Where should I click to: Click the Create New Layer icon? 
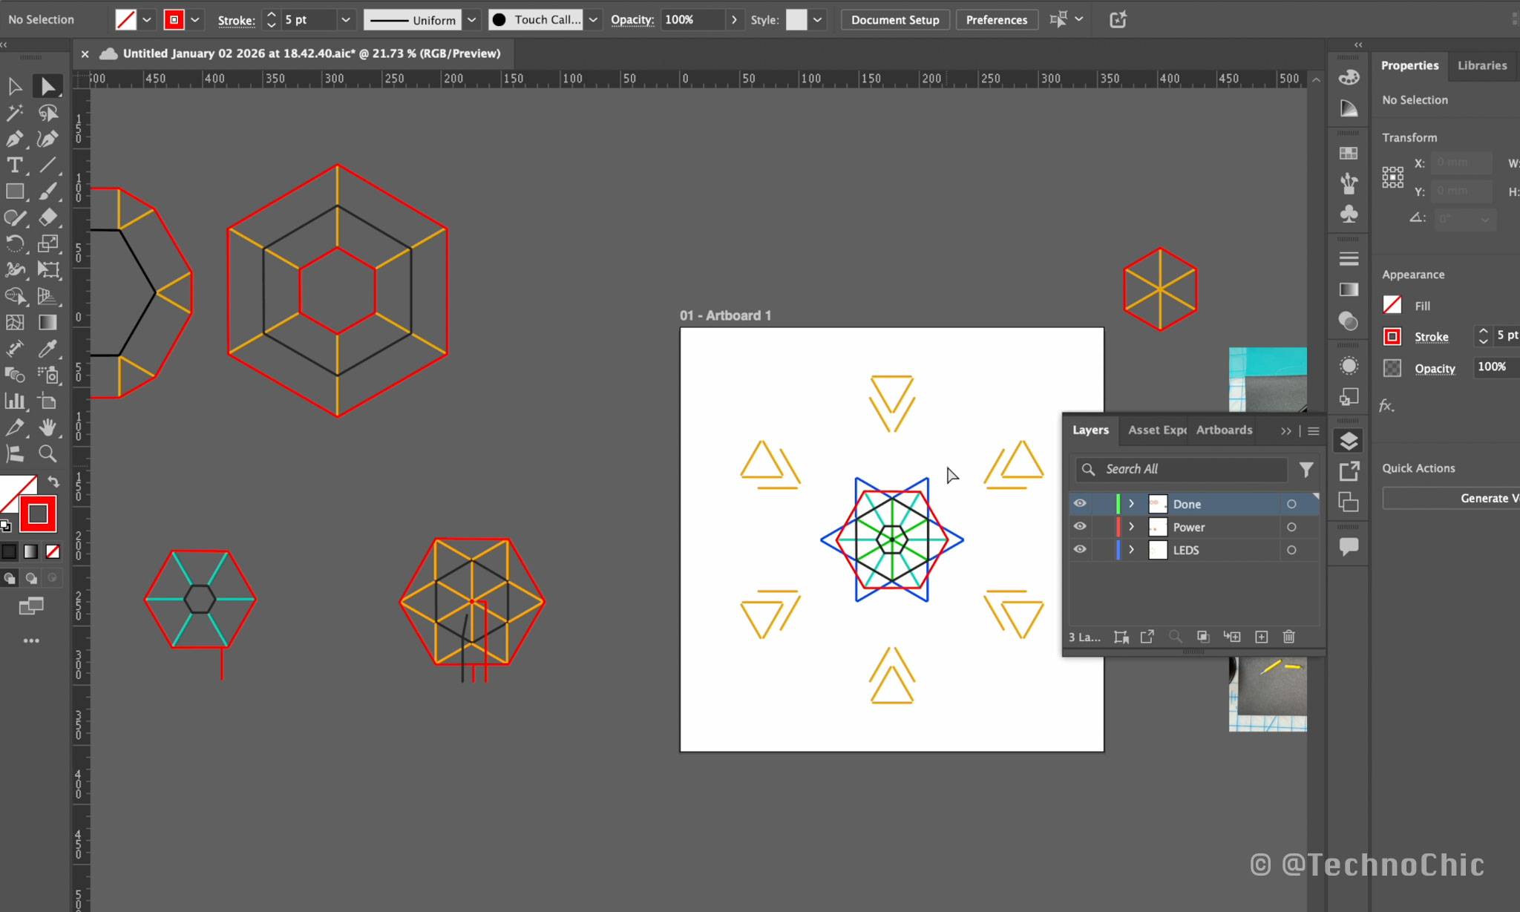coord(1261,637)
